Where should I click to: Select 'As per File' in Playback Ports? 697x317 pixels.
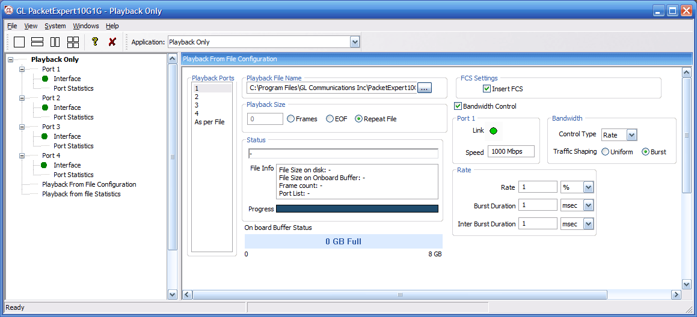[x=212, y=122]
